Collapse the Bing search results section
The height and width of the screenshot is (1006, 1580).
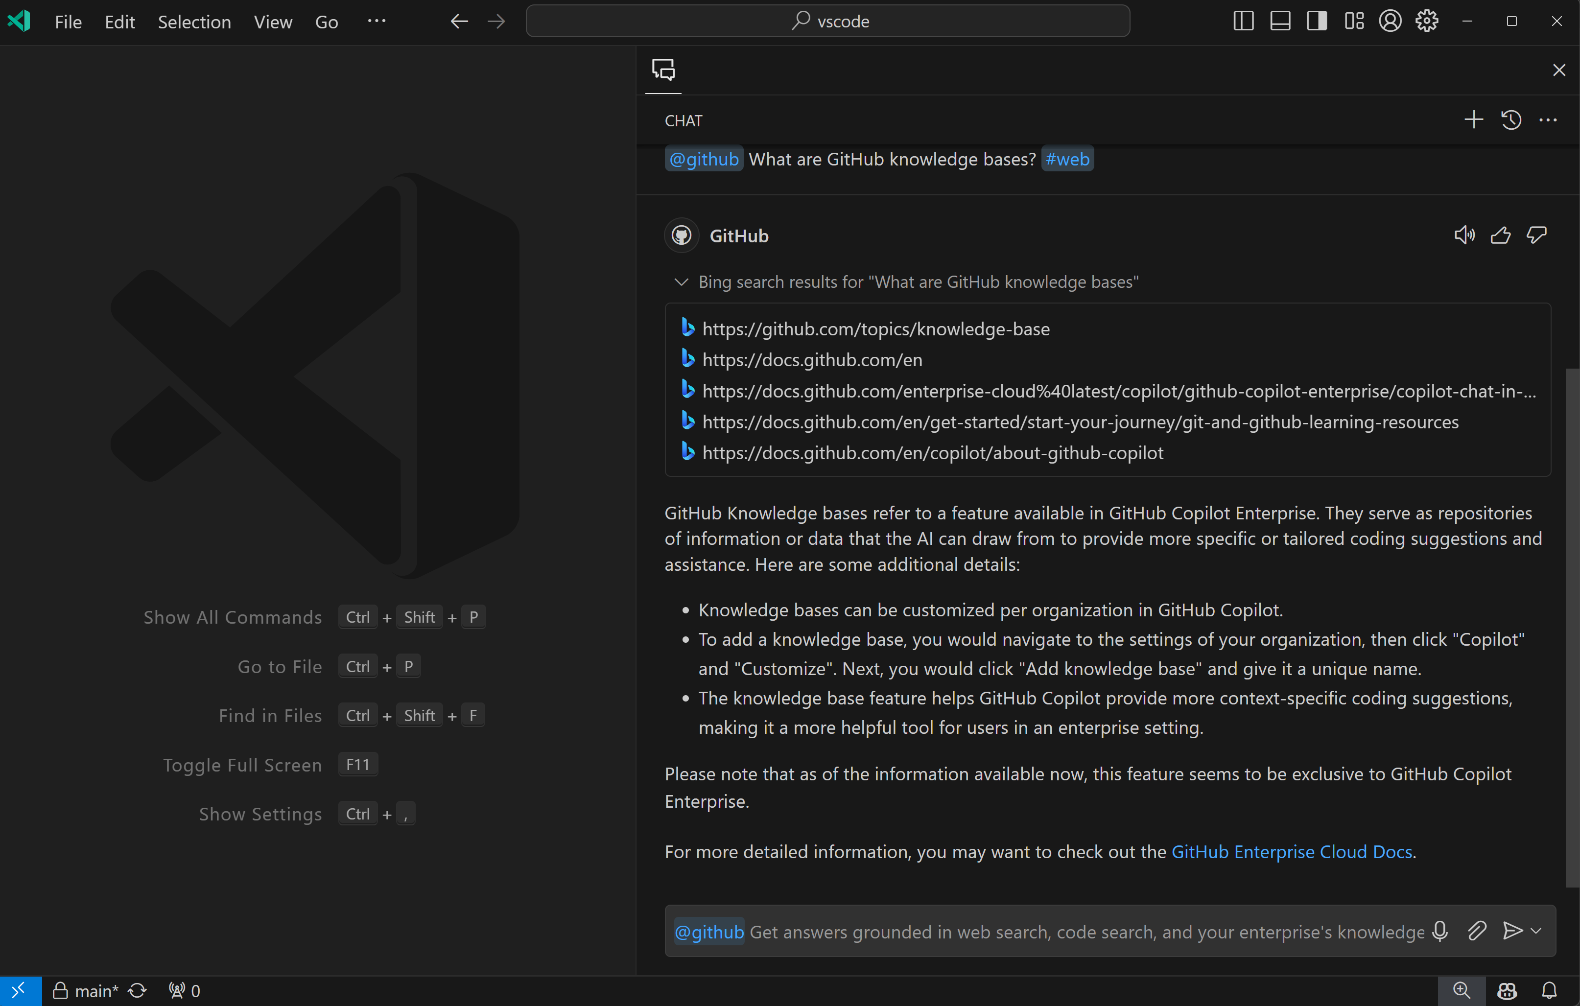pos(681,281)
